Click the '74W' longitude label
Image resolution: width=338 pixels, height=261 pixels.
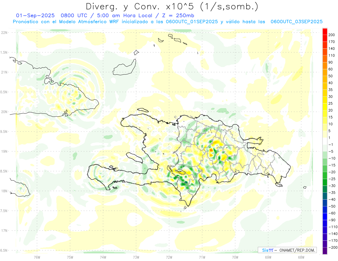pos(103,257)
